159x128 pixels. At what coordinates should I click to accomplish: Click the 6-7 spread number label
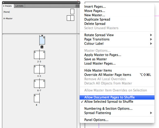click(x=39, y=91)
